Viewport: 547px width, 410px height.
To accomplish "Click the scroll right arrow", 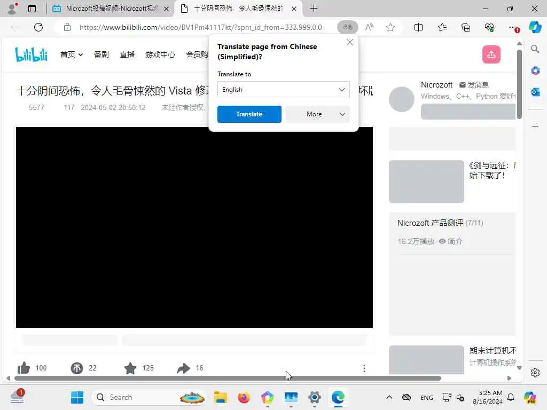I will [509, 379].
